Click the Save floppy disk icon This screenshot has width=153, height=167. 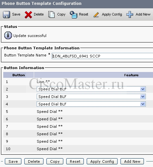(x=6, y=15)
